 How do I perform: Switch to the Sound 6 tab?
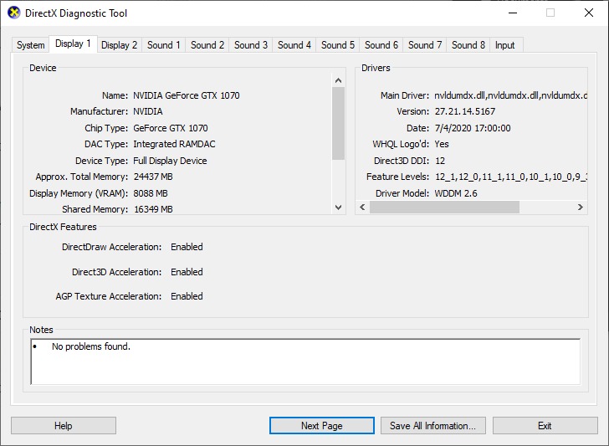(x=381, y=45)
